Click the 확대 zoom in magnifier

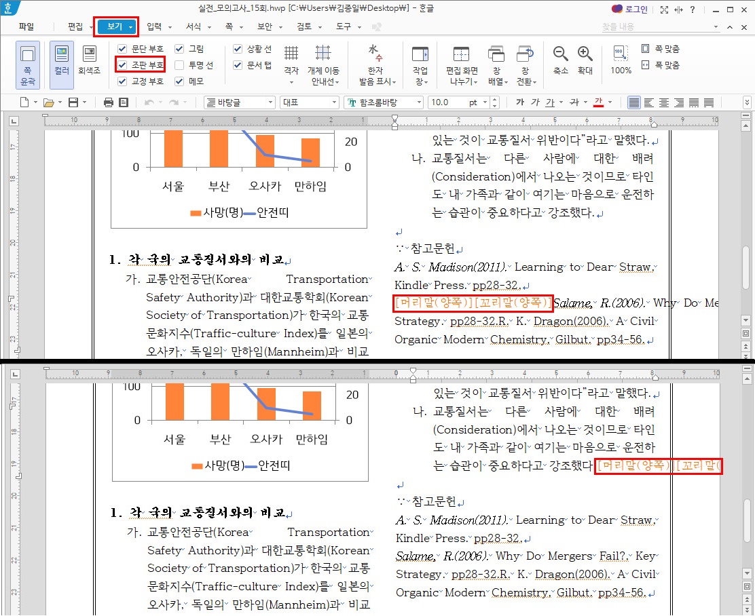tap(585, 60)
